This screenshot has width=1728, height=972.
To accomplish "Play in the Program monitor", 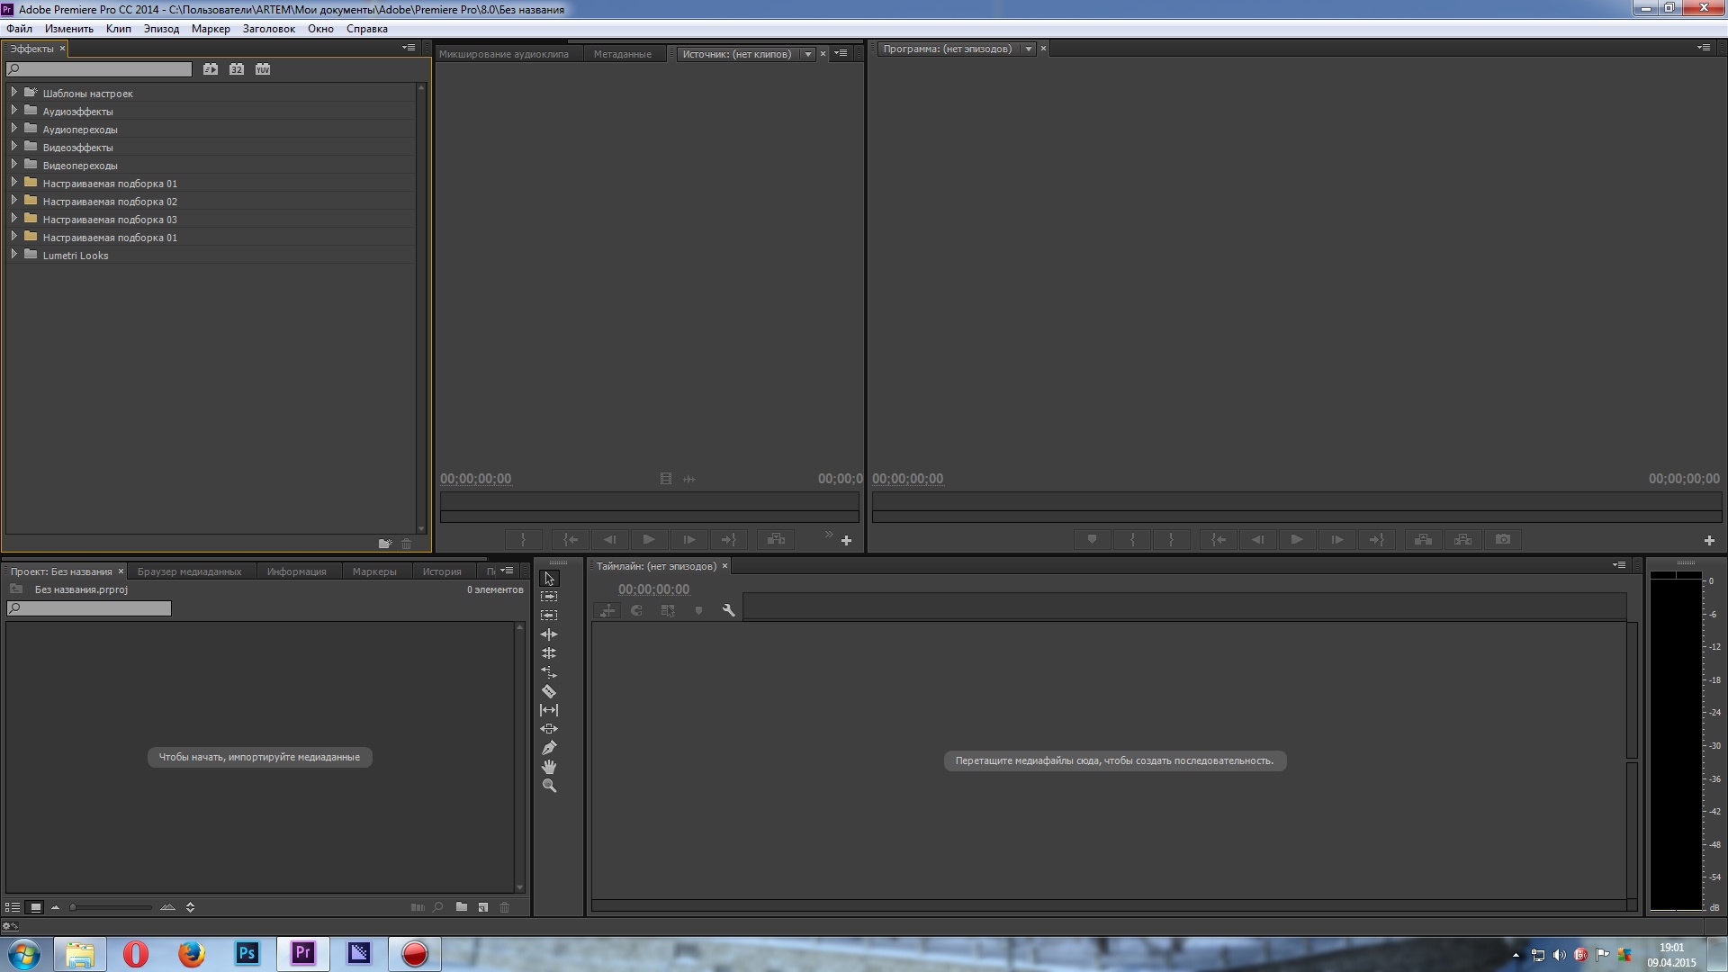I will pos(1297,539).
